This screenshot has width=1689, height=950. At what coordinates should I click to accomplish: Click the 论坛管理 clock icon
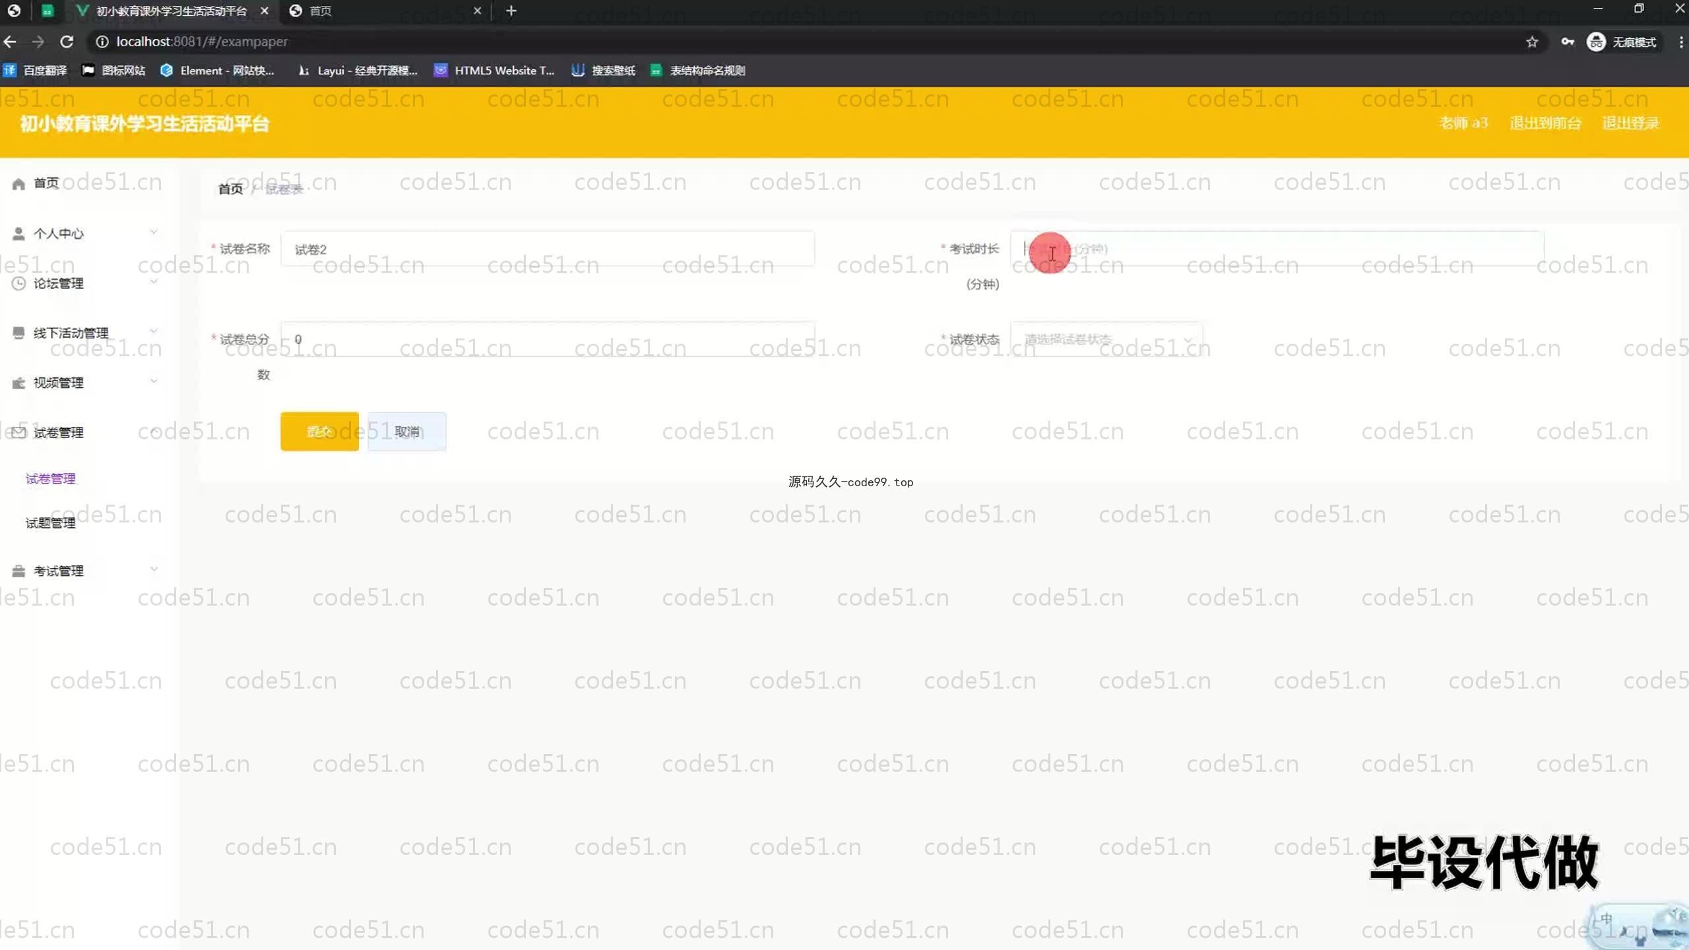(x=18, y=283)
